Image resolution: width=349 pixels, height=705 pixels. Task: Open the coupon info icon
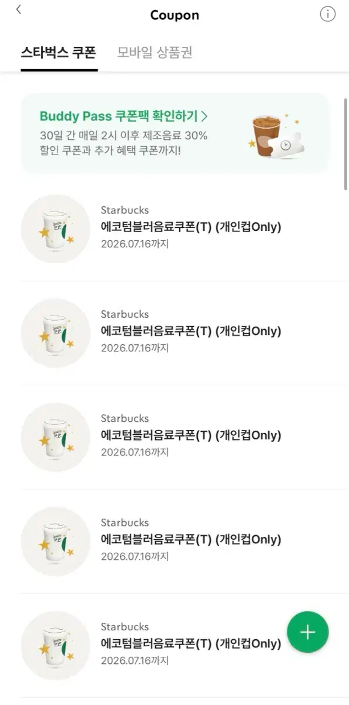coord(327,15)
